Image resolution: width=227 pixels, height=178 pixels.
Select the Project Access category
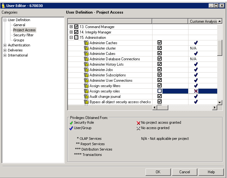24,30
